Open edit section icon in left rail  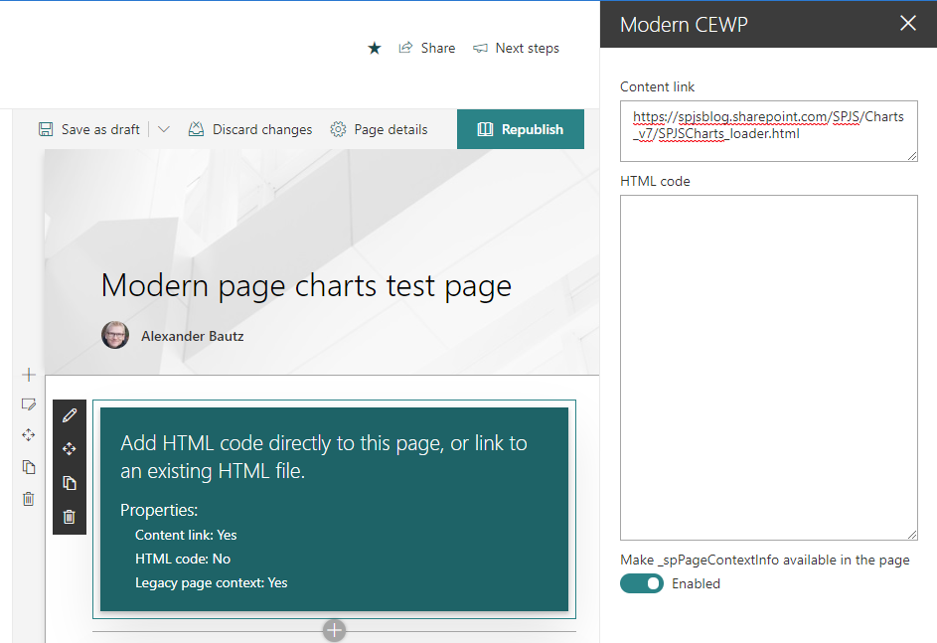click(29, 404)
